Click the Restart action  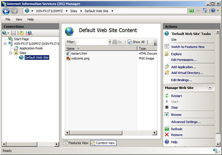pyautogui.click(x=177, y=96)
